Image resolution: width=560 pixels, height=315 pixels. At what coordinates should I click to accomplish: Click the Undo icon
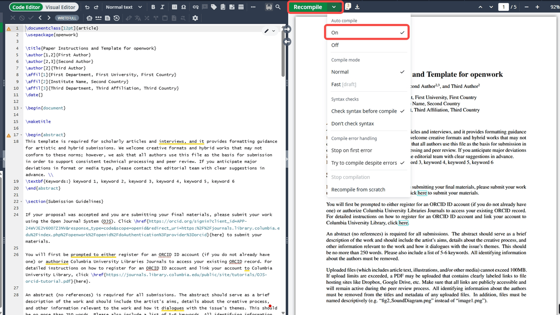[x=87, y=7]
